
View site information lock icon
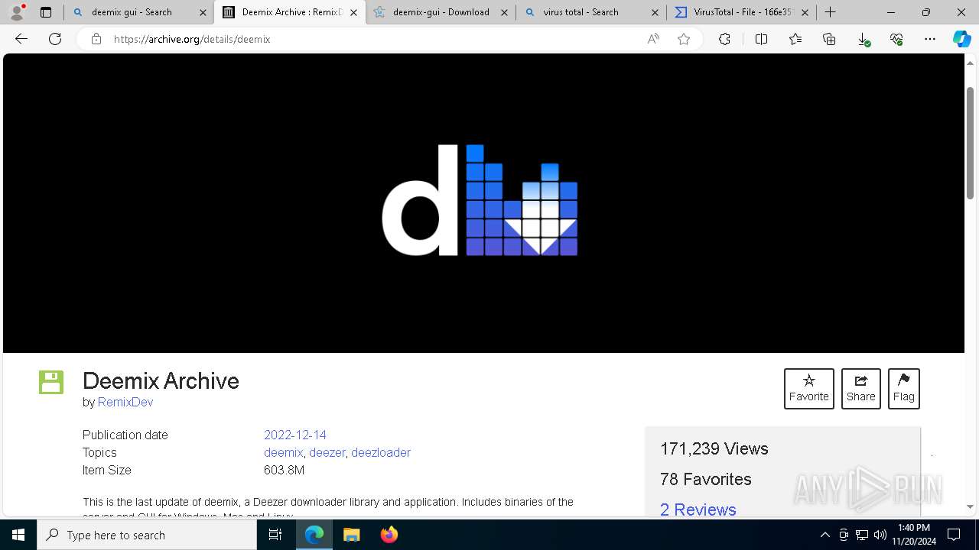[x=96, y=39]
